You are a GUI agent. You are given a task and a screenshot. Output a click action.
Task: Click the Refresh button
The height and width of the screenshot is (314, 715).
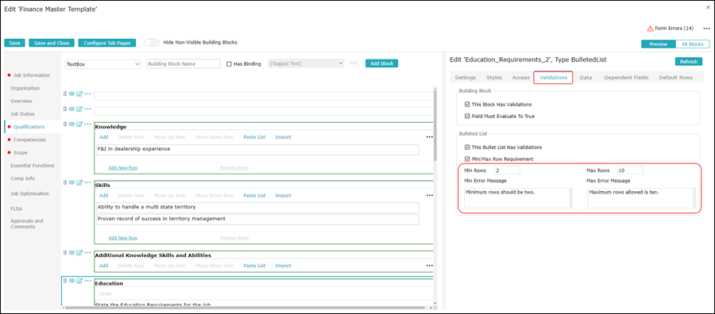[x=689, y=61]
